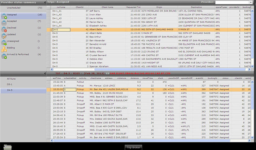Select Jeff Barry trip row
This screenshot has width=256, height=150.
tap(149, 11)
